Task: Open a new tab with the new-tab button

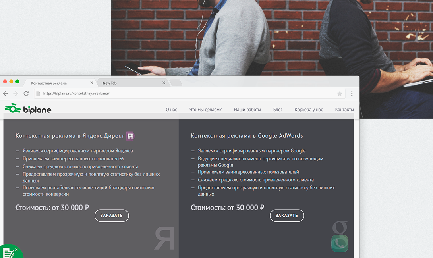Action: coord(176,83)
